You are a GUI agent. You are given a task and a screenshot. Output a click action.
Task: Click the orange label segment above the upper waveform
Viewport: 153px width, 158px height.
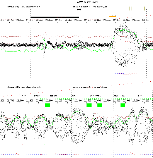(x=113, y=16)
